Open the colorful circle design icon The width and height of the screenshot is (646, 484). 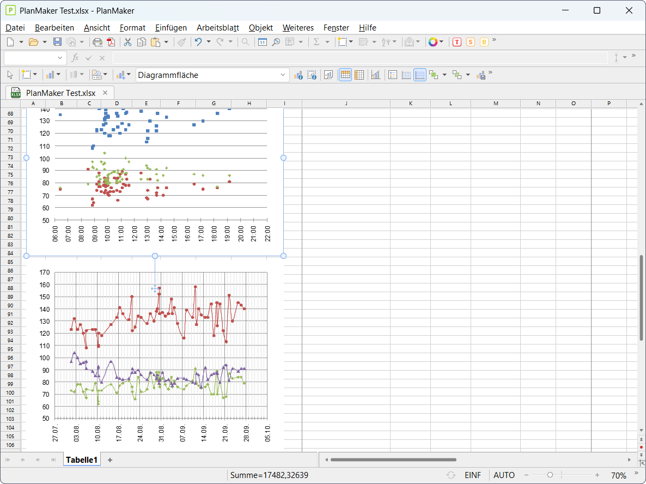coord(432,42)
